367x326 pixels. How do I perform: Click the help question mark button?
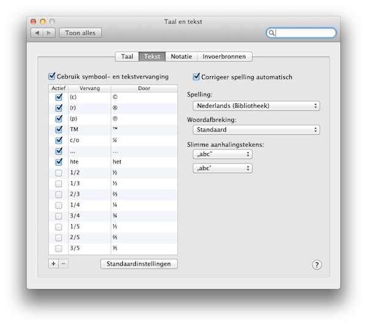(317, 264)
